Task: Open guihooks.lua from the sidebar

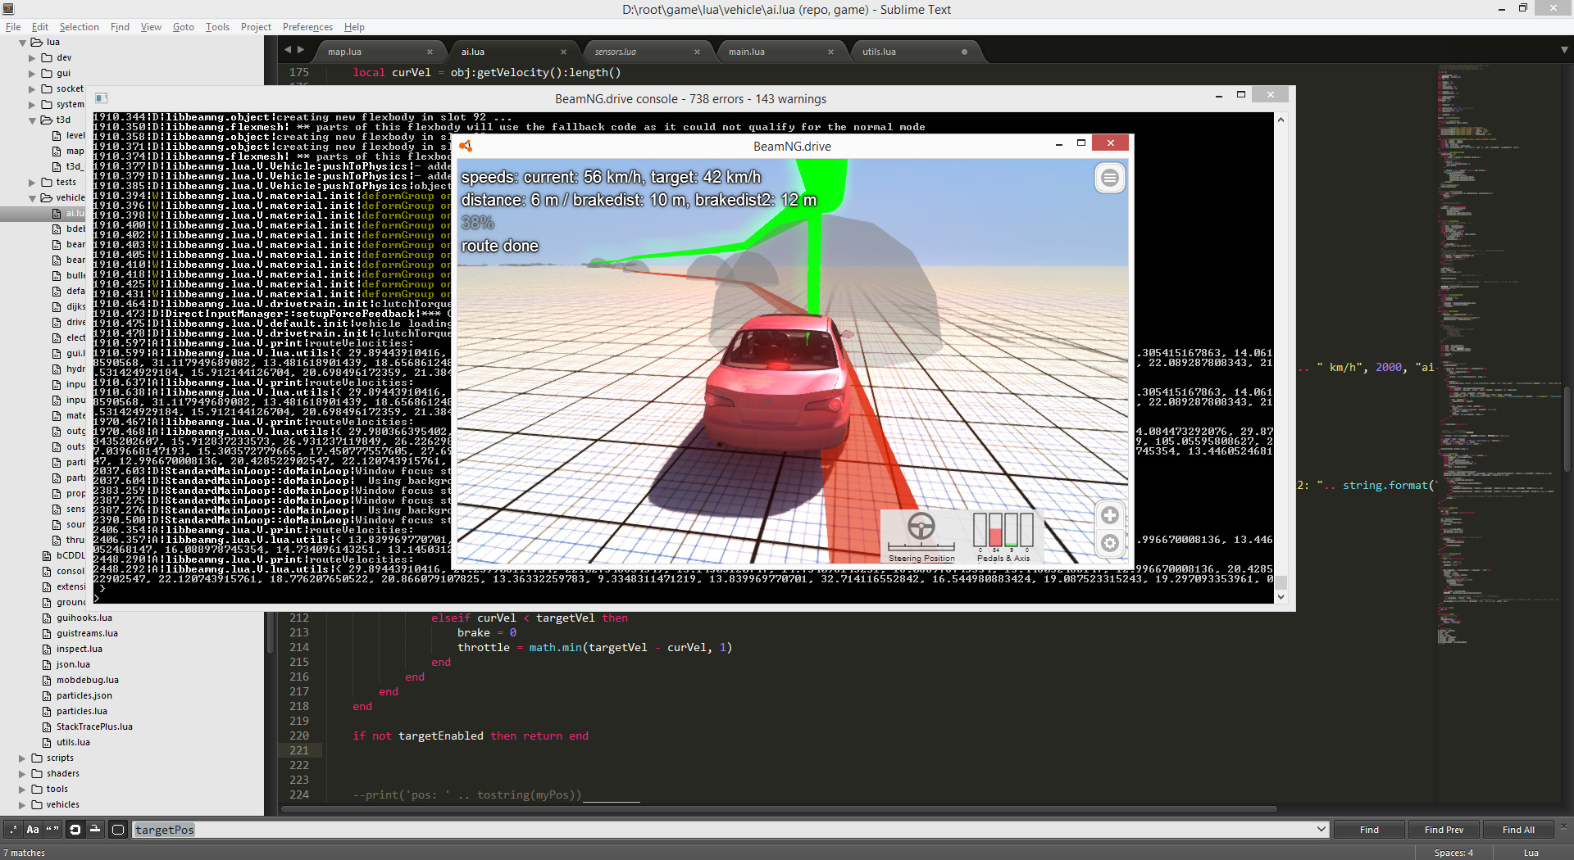Action: (x=84, y=618)
